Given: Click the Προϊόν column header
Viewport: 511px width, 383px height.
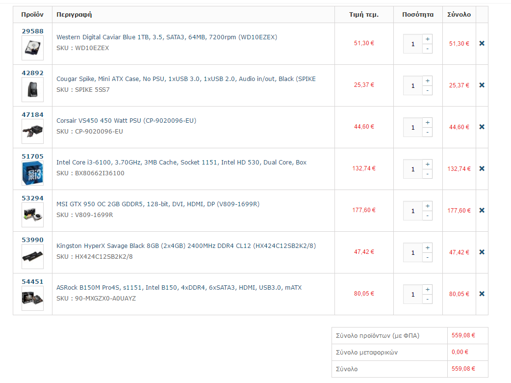Looking at the screenshot, I should tap(32, 15).
